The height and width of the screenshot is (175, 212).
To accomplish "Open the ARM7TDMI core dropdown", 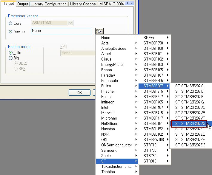I will [x=52, y=23].
